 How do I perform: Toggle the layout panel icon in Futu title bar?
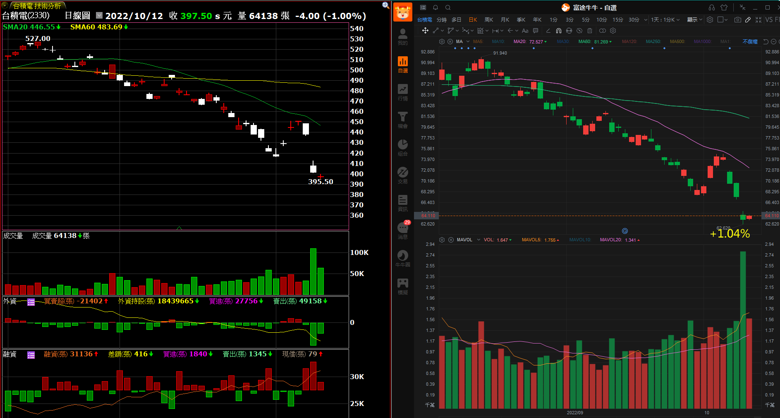(x=423, y=7)
